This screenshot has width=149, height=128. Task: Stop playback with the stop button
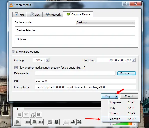[34, 122]
